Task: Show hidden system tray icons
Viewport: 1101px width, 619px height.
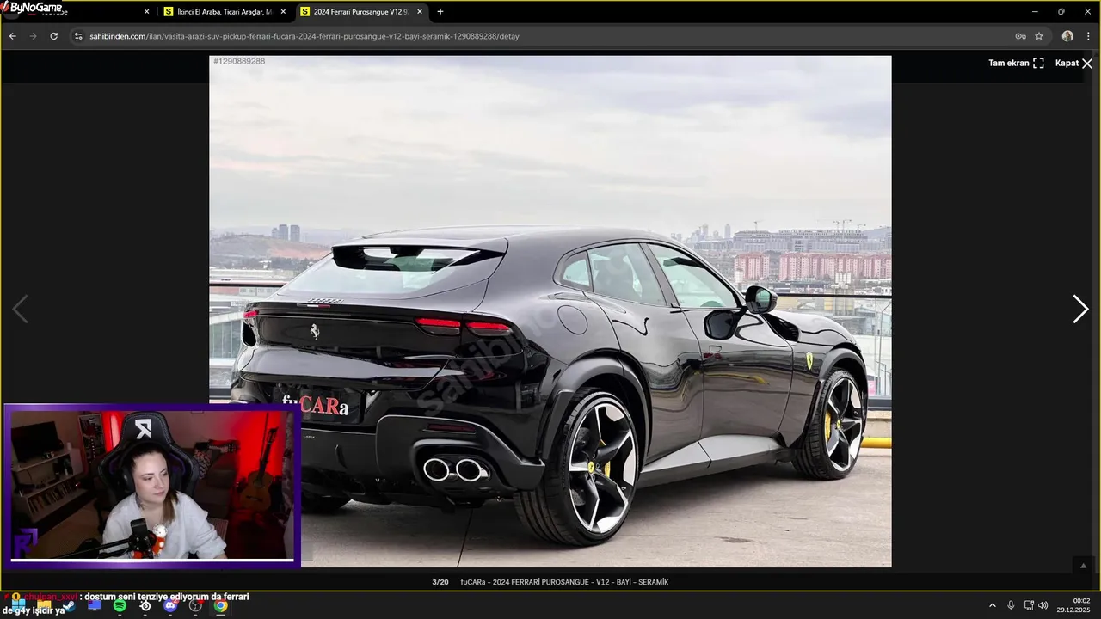Action: (x=992, y=605)
